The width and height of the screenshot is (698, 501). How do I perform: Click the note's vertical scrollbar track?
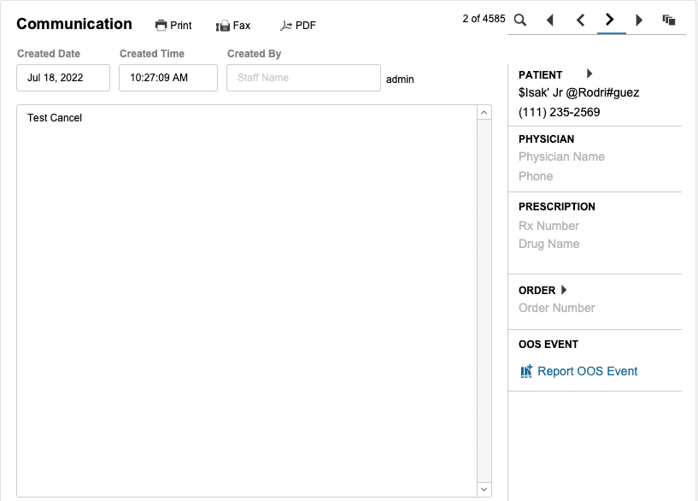click(484, 301)
